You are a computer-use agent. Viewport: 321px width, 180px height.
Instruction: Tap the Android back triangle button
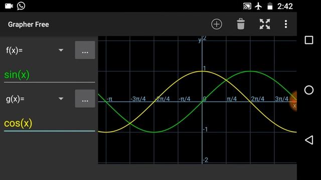[309, 140]
